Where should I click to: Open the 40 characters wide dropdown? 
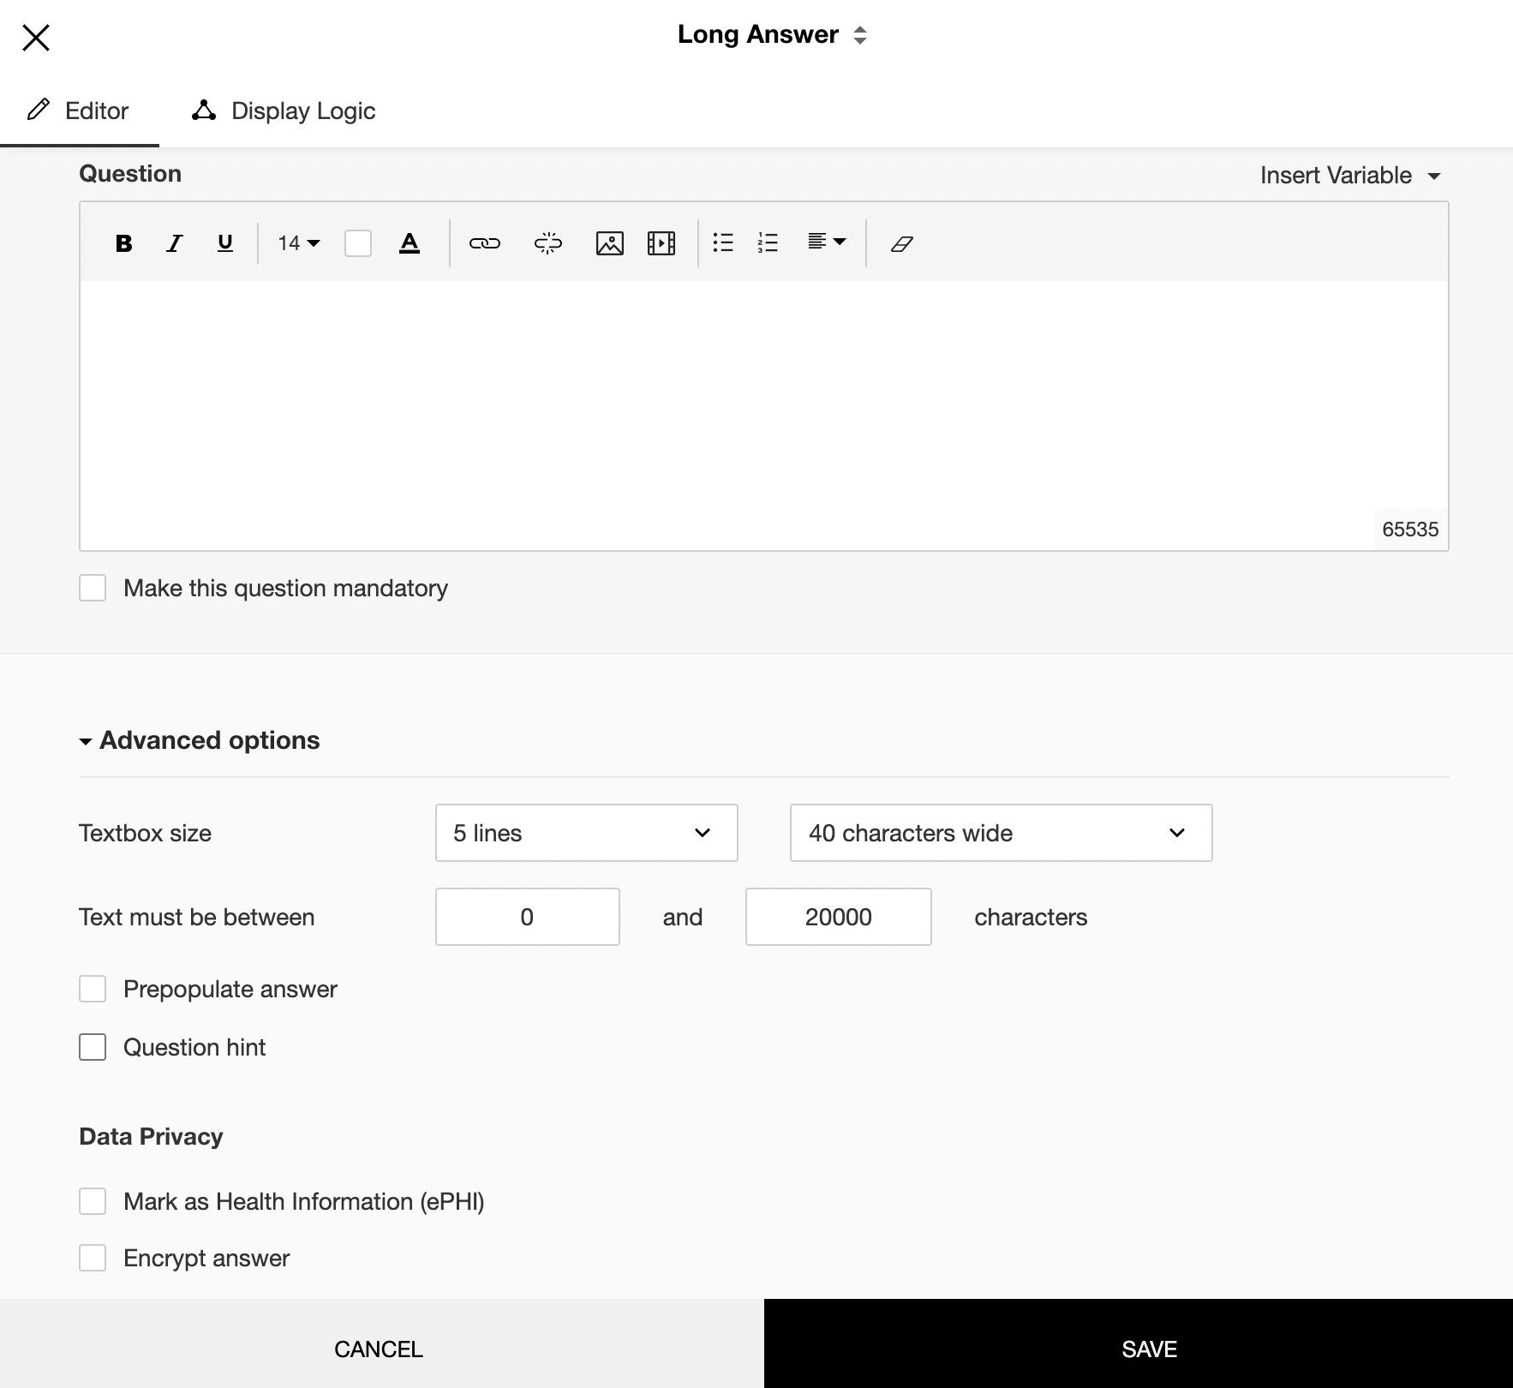(x=1002, y=833)
